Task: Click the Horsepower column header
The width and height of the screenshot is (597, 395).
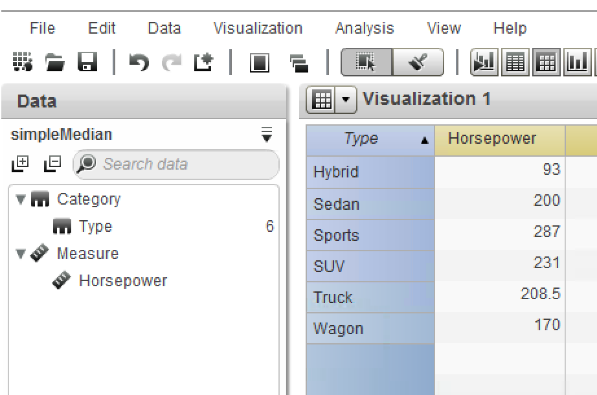Action: (500, 140)
